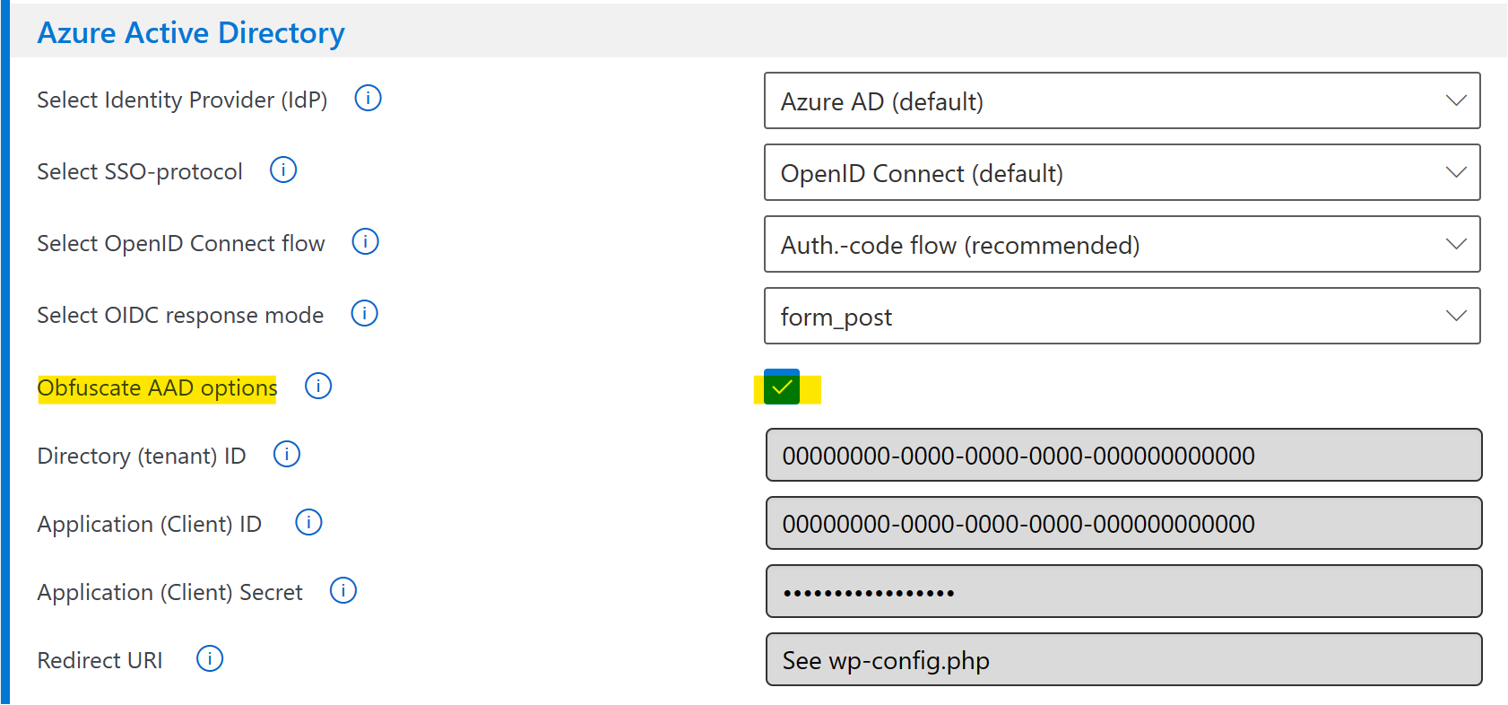View info about Obfuscate AAD options

318,386
